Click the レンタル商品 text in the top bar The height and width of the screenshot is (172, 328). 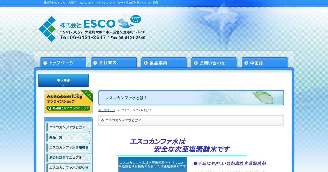(x=150, y=3)
